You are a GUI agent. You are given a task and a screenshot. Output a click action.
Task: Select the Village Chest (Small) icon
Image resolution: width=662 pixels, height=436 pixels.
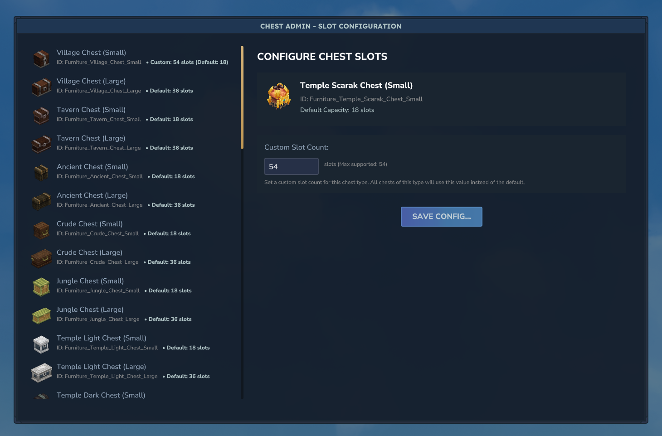41,58
